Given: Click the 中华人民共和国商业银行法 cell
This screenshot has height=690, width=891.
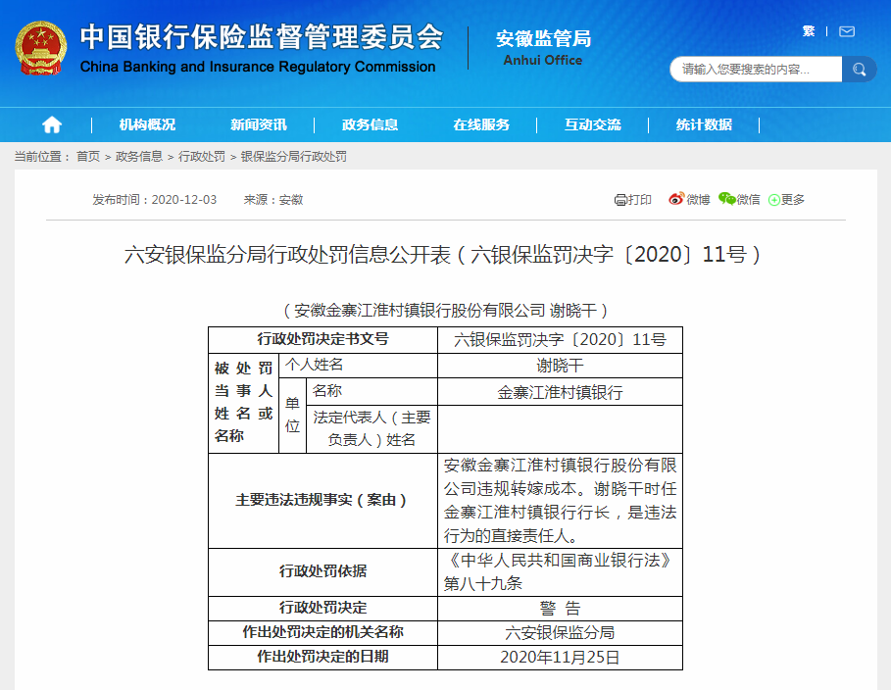Looking at the screenshot, I should pos(560,571).
